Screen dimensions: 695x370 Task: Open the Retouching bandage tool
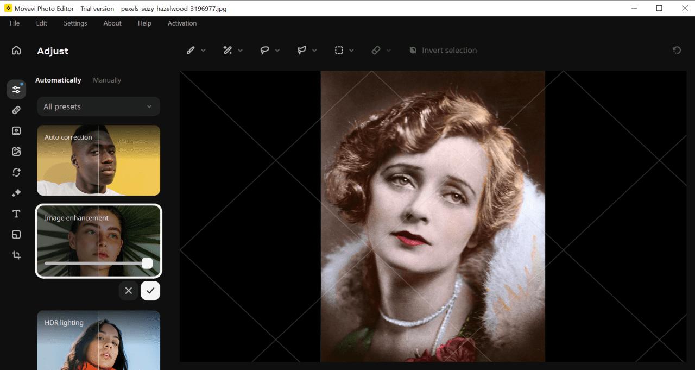tap(16, 110)
